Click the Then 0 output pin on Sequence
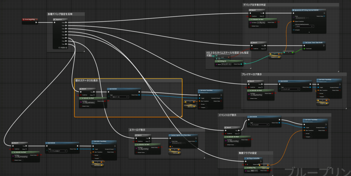The height and width of the screenshot is (176, 351). click(x=66, y=22)
